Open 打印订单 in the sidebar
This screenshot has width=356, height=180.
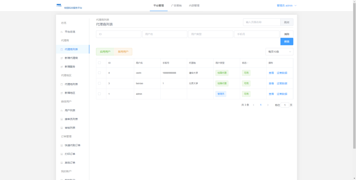coord(73,154)
